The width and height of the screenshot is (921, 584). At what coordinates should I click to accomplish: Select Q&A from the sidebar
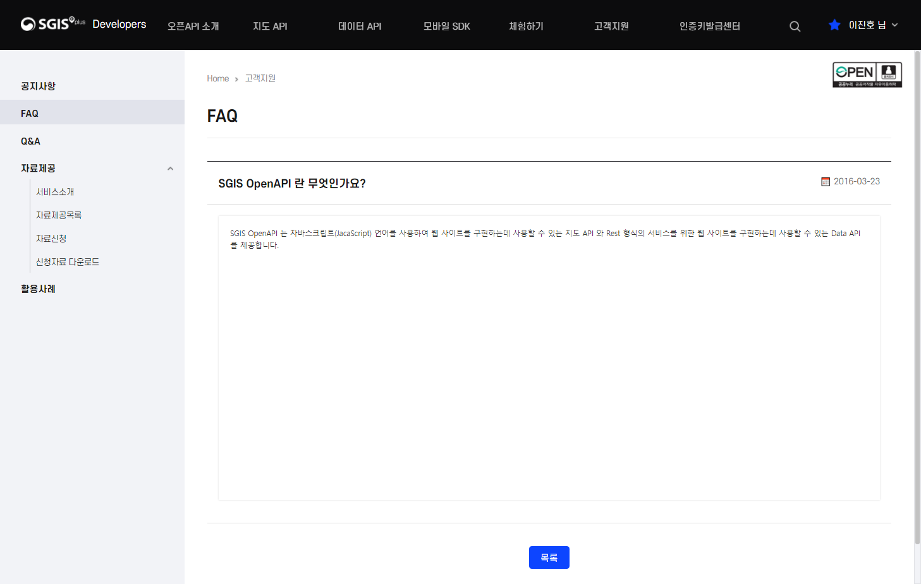(30, 141)
